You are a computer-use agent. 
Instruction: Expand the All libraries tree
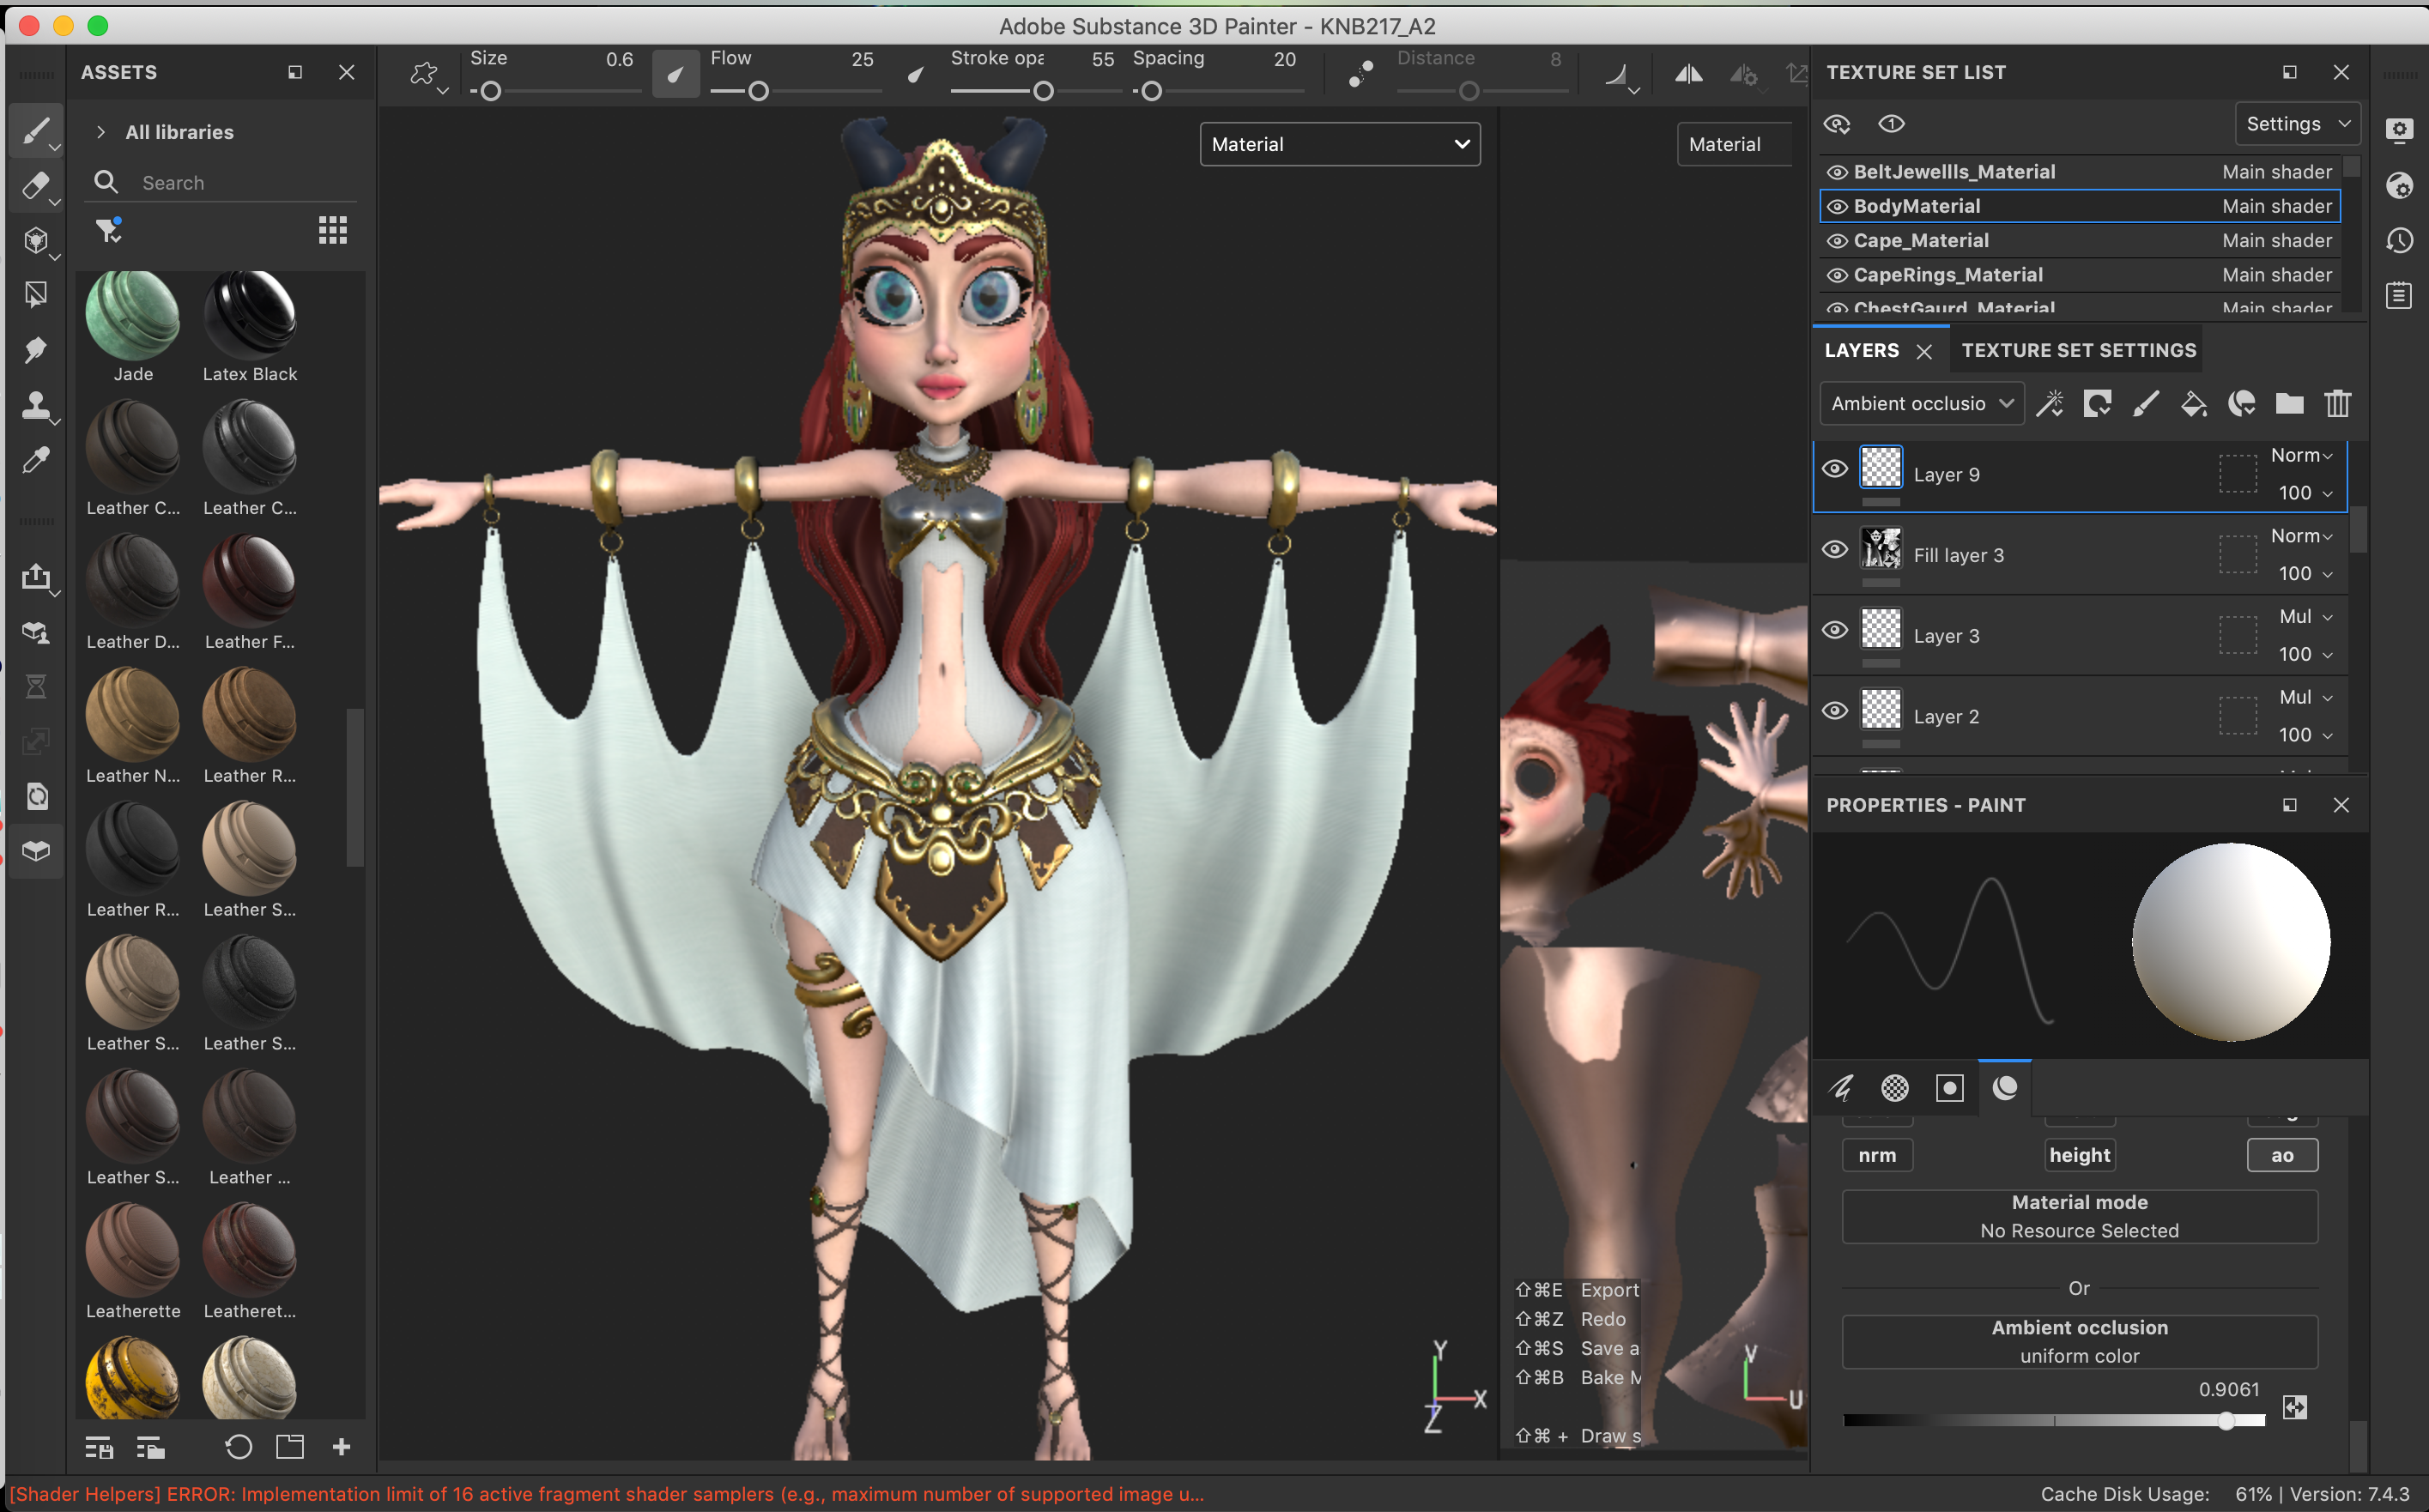point(101,132)
